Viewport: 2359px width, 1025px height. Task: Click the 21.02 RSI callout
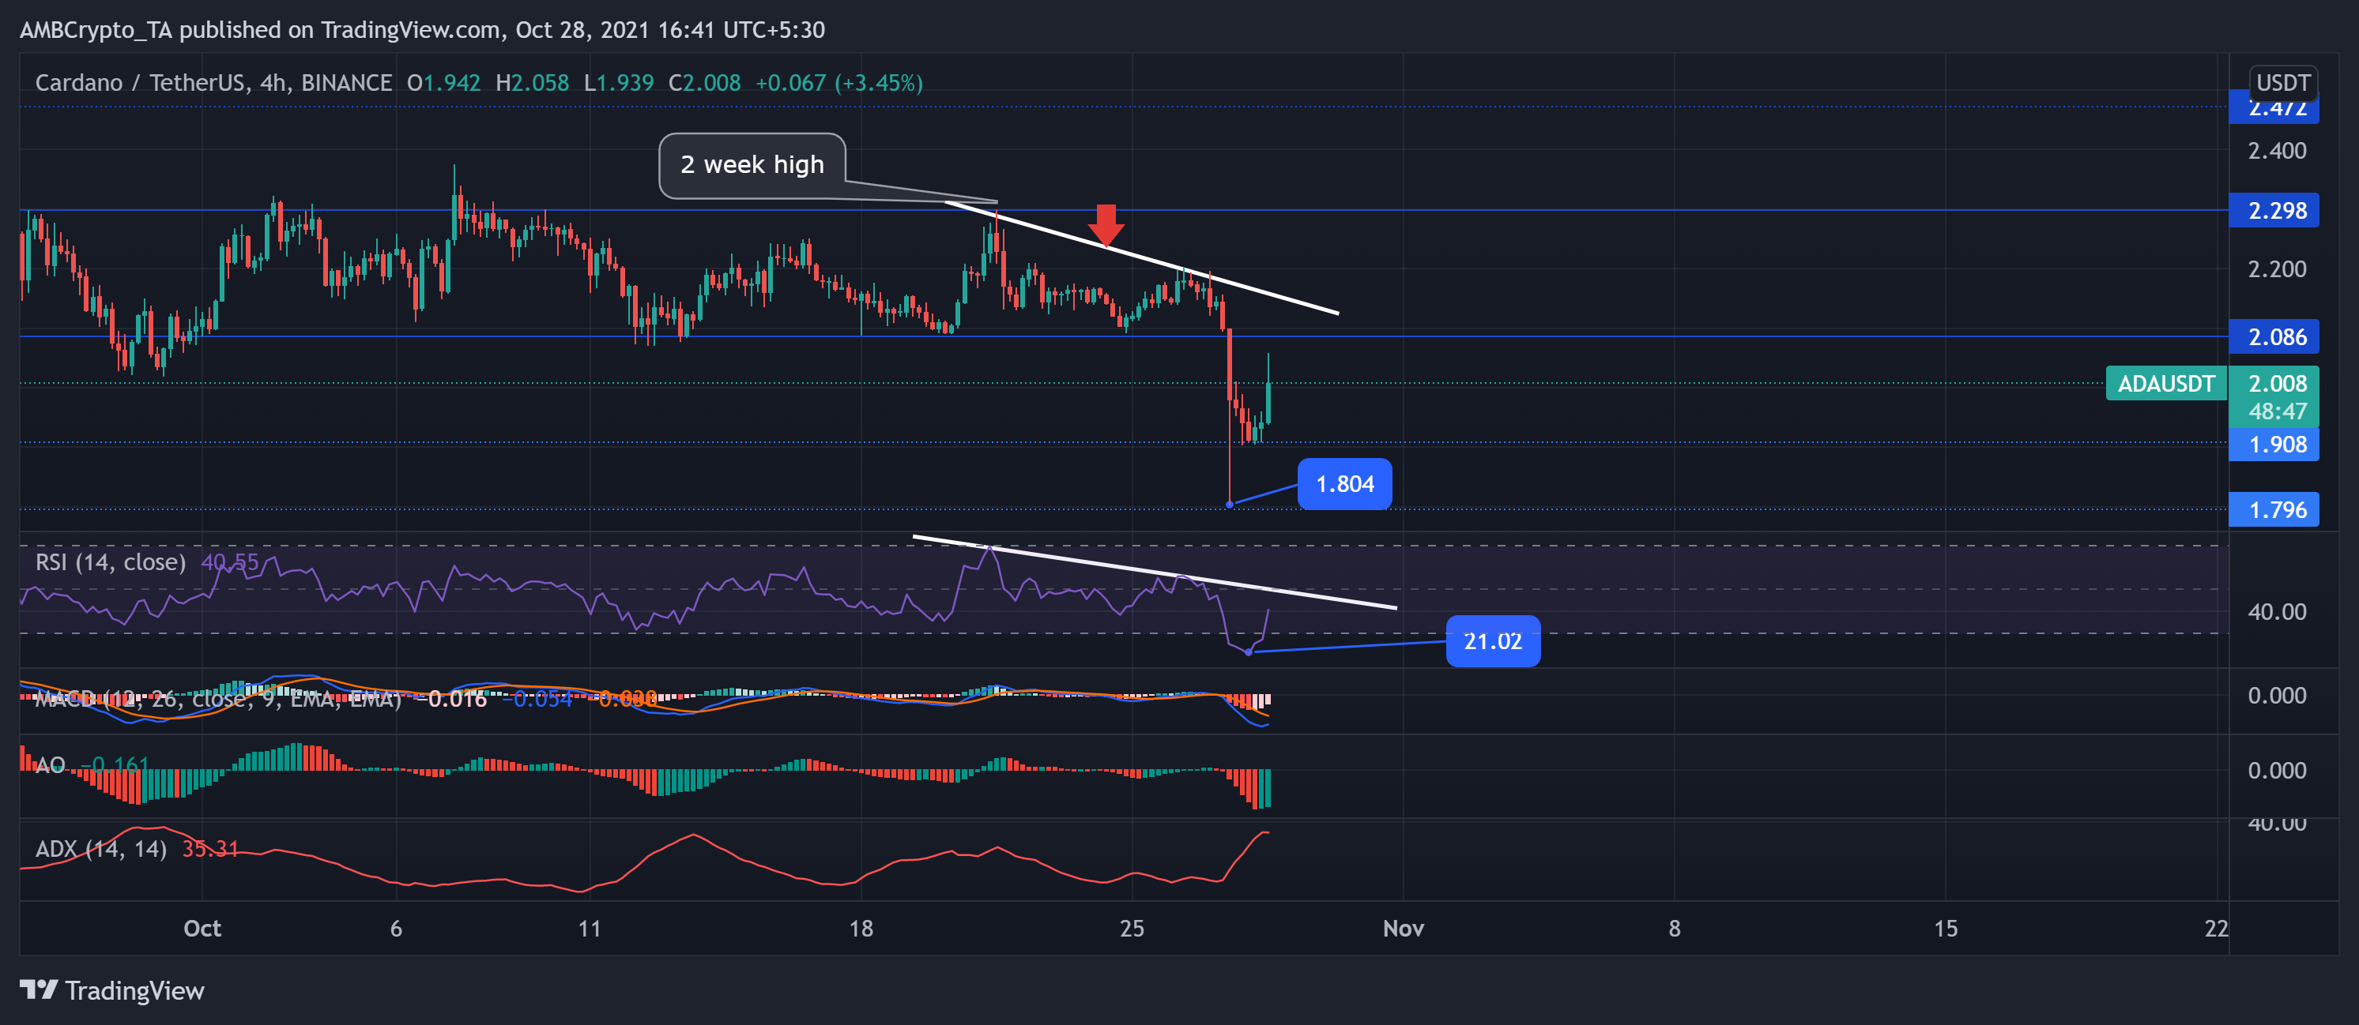(x=1493, y=640)
